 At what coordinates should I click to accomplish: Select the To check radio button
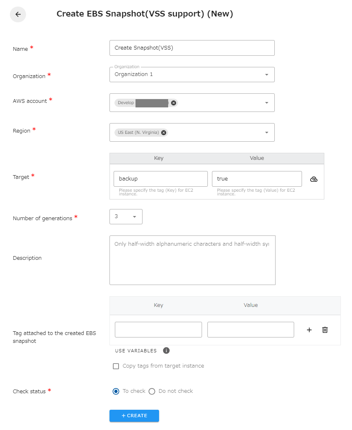116,391
